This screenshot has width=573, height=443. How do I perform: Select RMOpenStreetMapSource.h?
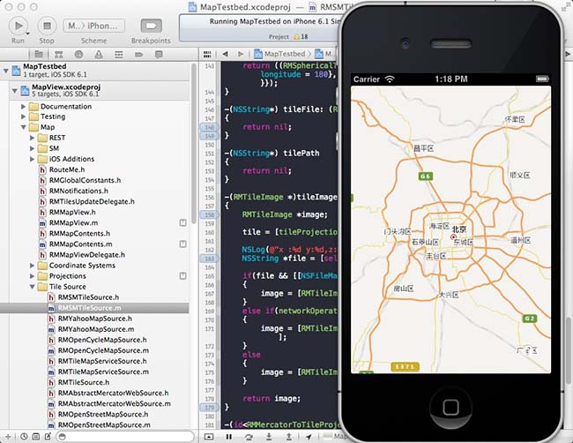click(x=103, y=414)
